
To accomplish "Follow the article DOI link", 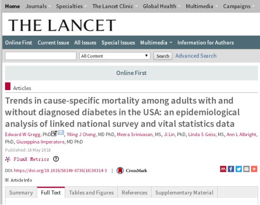I will coord(61,171).
